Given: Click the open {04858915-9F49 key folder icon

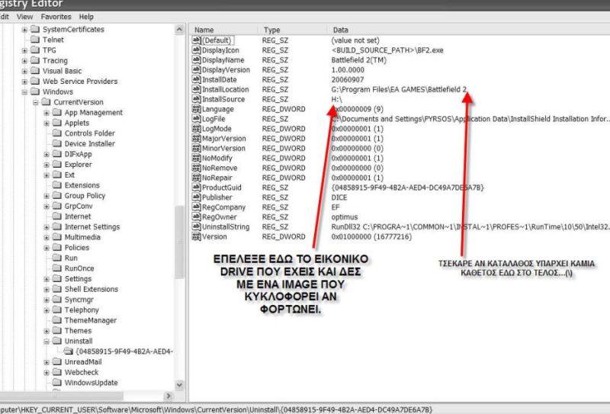Looking at the screenshot, I should 69,351.
